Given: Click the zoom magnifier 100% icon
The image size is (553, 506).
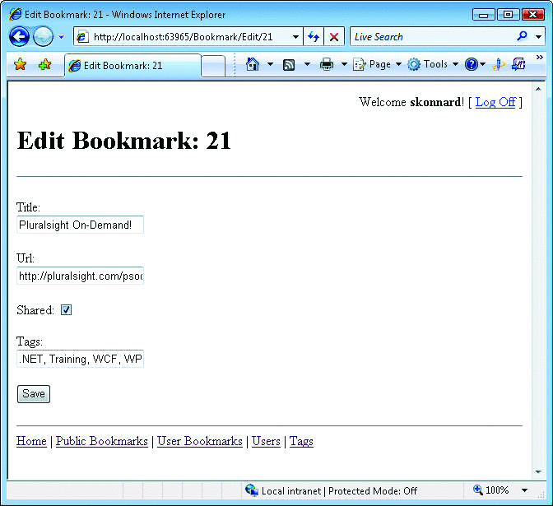Looking at the screenshot, I should tap(477, 490).
